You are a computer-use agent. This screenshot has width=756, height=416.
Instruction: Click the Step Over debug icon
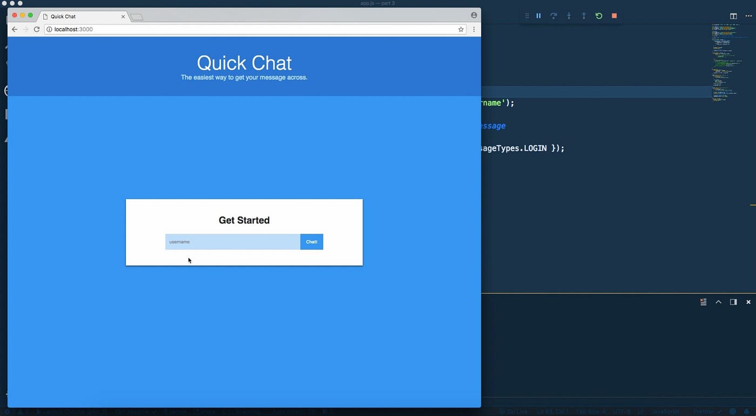click(553, 16)
